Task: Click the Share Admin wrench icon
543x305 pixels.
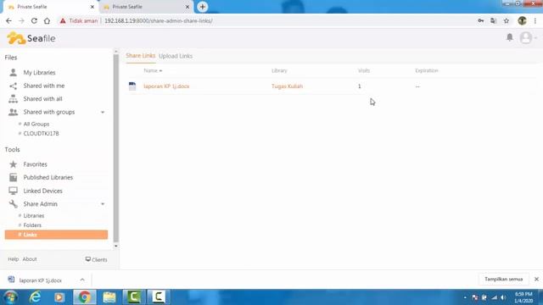Action: (x=14, y=204)
